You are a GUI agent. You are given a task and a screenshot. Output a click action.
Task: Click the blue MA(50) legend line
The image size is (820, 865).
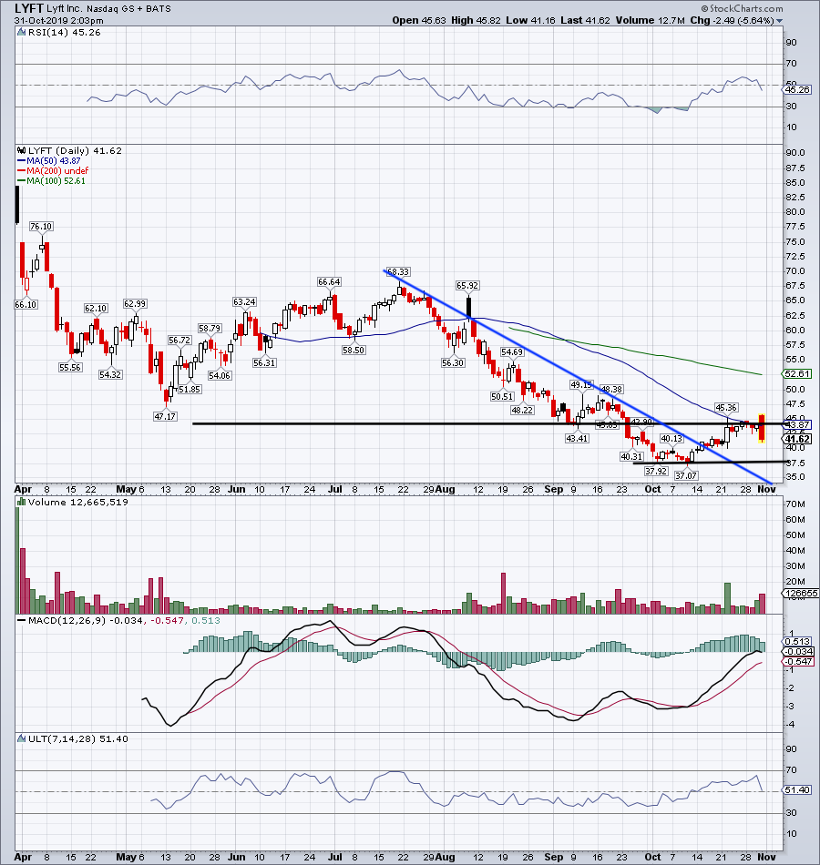pyautogui.click(x=22, y=161)
